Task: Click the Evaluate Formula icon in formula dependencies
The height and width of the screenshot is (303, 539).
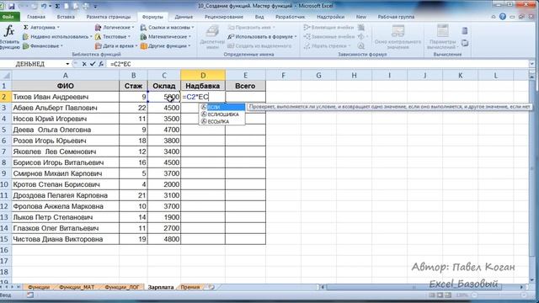Action: 361,45
